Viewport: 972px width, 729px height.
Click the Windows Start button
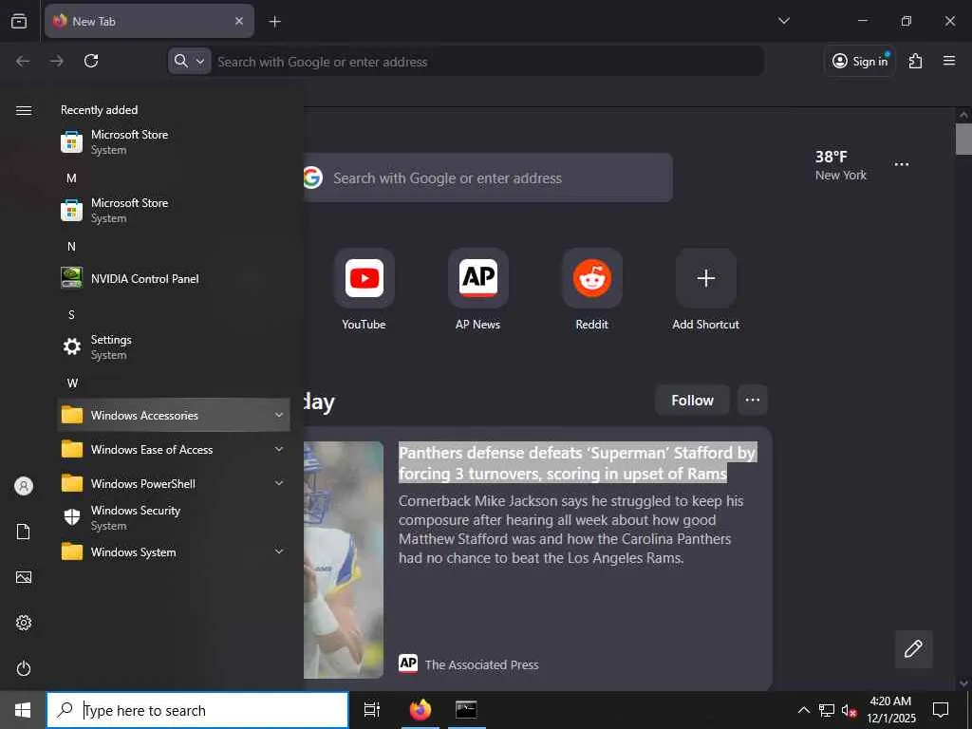point(23,710)
